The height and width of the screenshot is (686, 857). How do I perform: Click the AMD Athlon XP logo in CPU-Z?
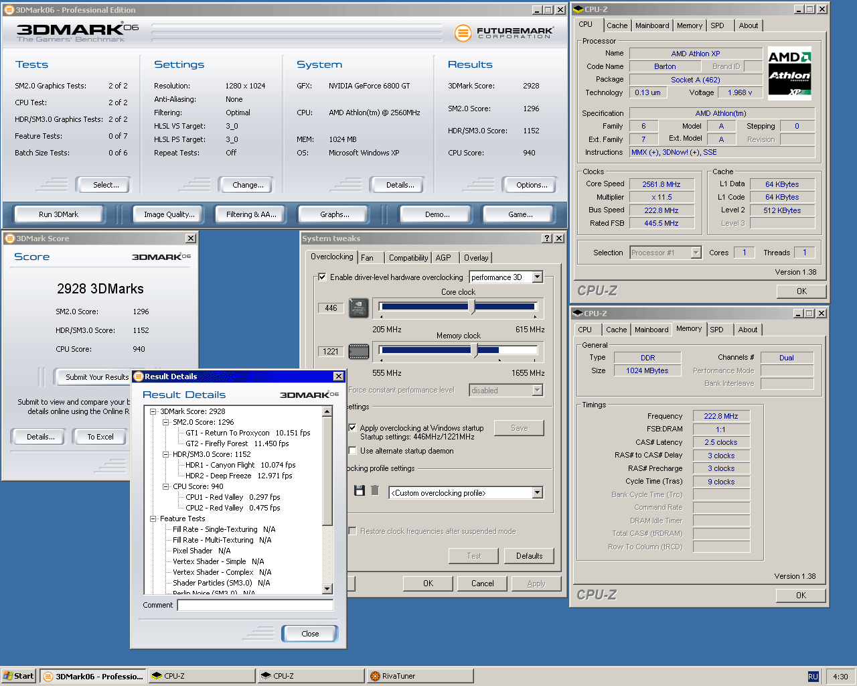point(789,72)
